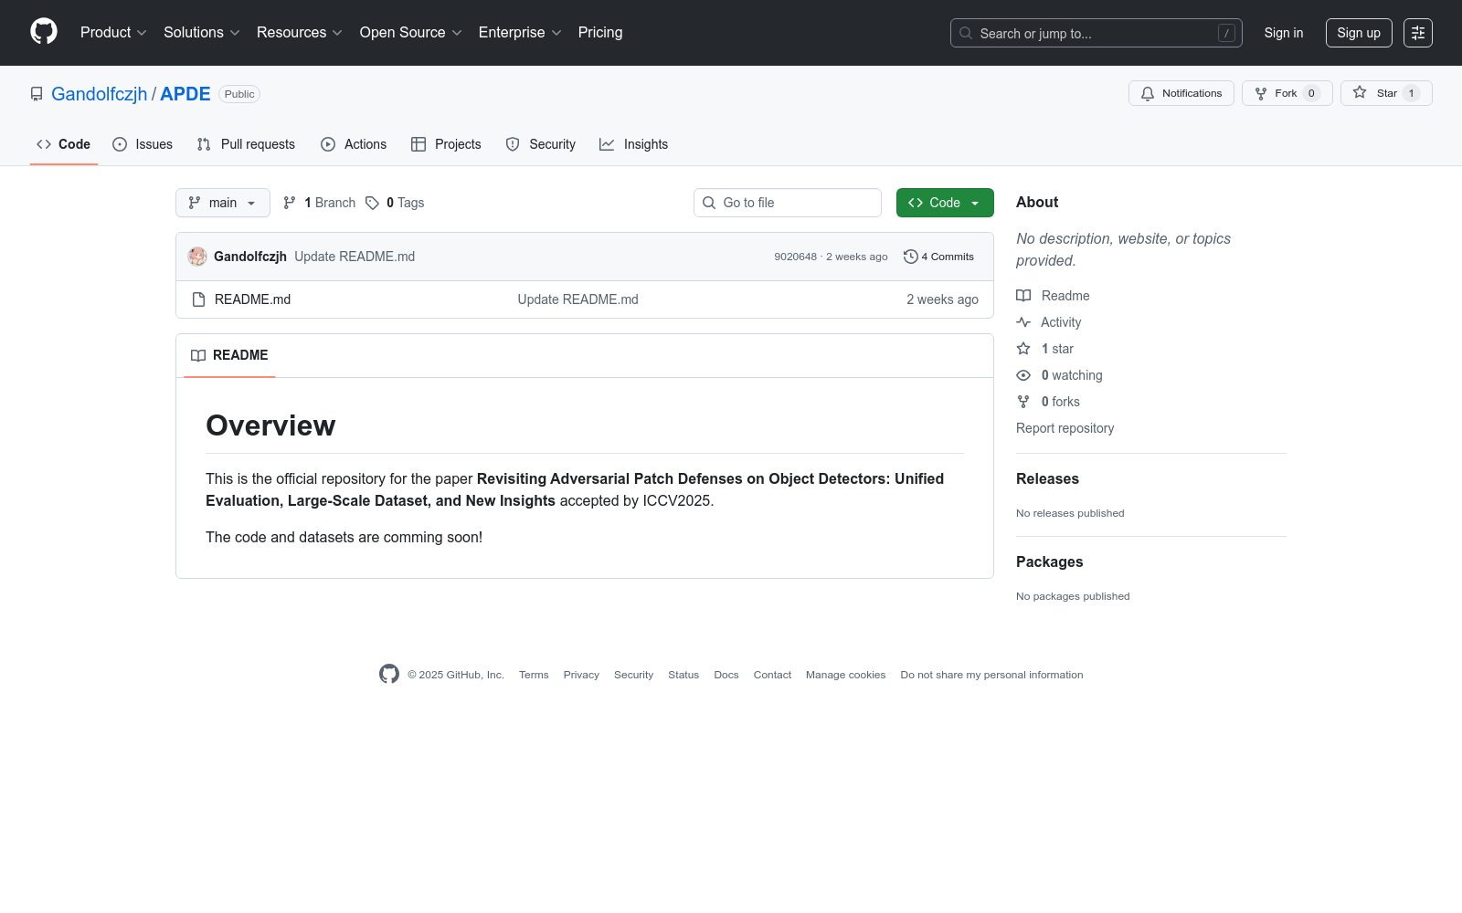Click the 0 Tags link
The height and width of the screenshot is (913, 1462).
point(395,203)
